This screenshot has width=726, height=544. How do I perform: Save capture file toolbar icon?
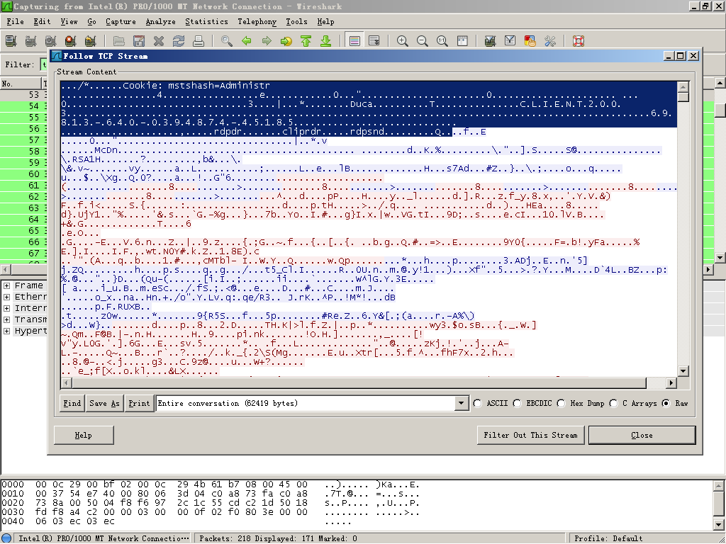(139, 41)
